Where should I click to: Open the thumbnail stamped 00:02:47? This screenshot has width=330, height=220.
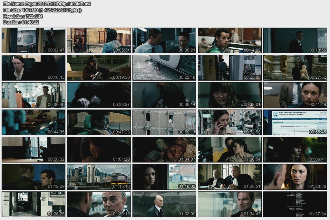click(x=34, y=40)
